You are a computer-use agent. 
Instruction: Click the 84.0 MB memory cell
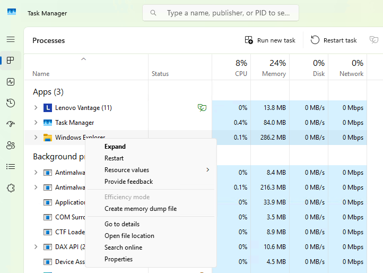[x=270, y=123]
